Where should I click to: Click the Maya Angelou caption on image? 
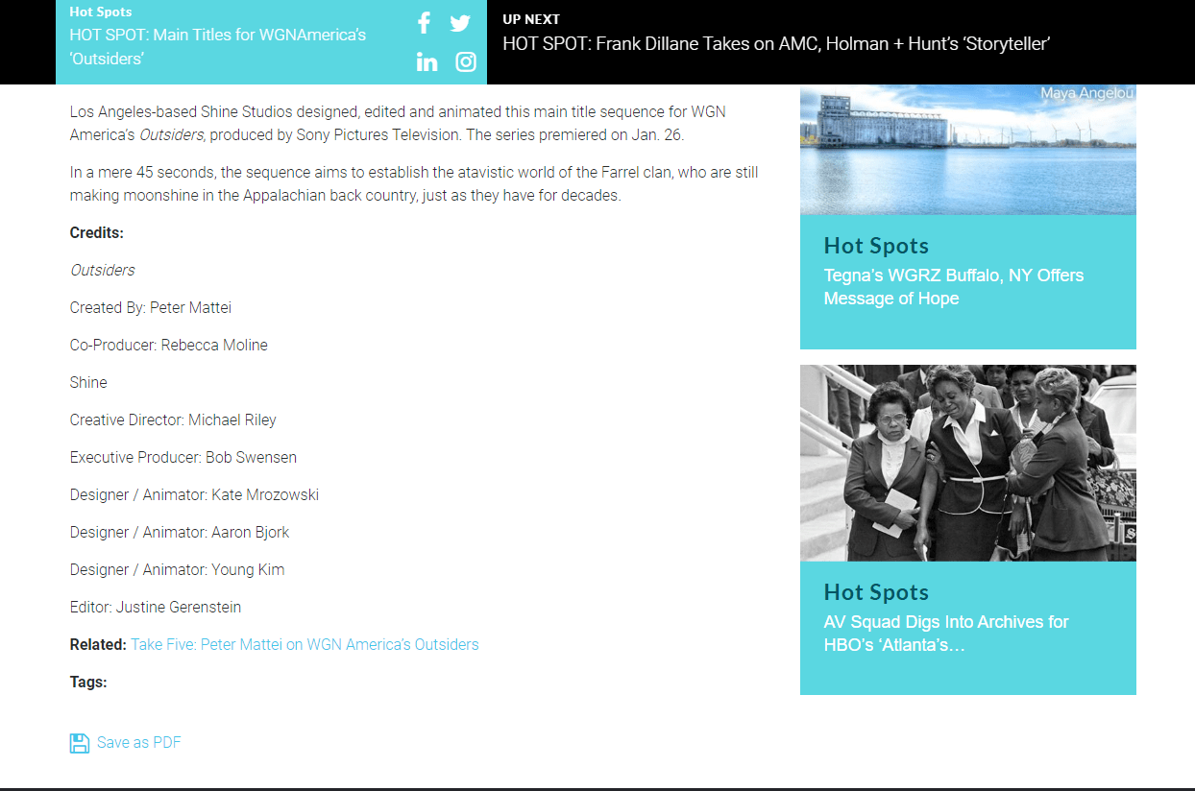(1086, 93)
